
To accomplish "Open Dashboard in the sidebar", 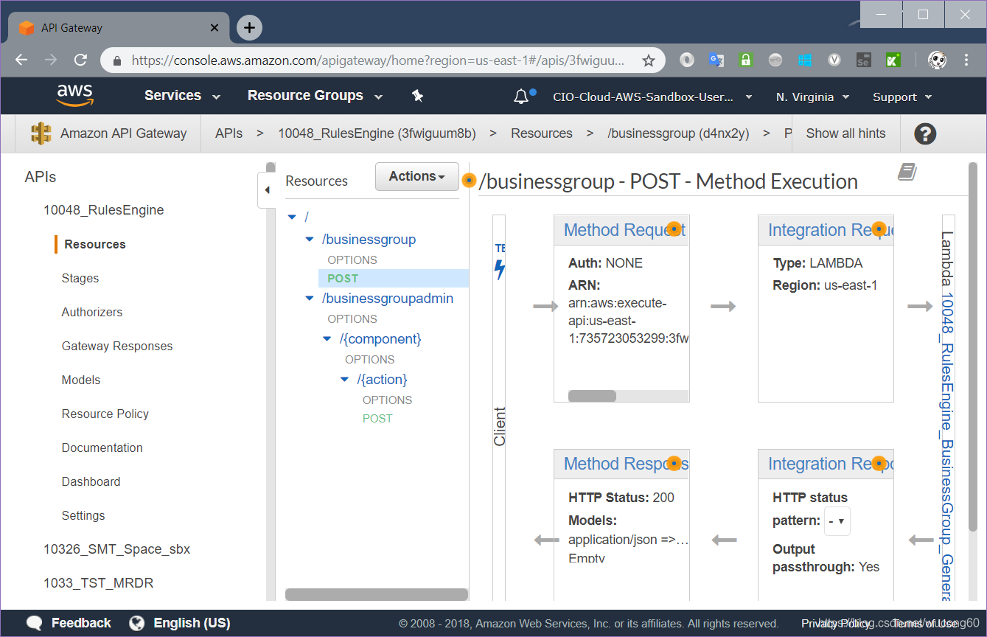I will [x=91, y=481].
